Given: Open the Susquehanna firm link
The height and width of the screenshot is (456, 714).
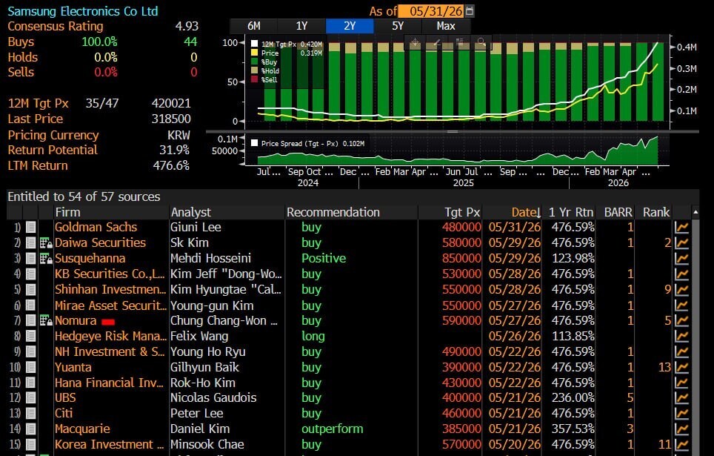Looking at the screenshot, I should 90,258.
